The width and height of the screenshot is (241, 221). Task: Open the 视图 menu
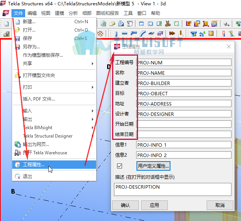coord(46,13)
